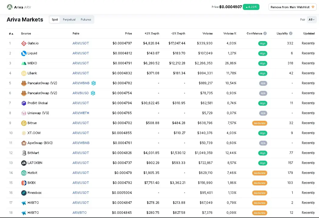Click the Liquidity info icon

click(x=291, y=33)
